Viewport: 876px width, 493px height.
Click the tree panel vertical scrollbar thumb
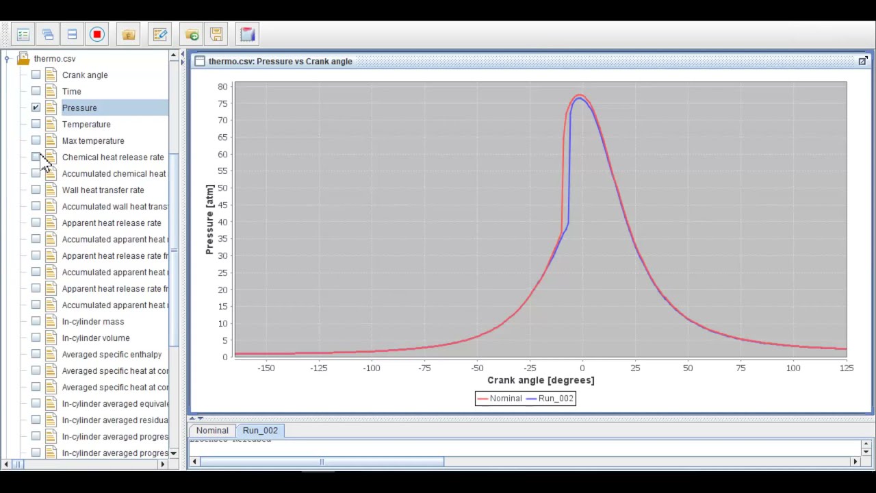(x=173, y=250)
